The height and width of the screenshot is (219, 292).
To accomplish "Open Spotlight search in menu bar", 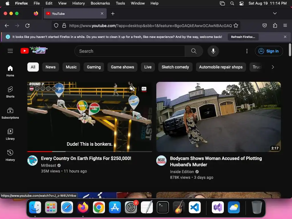I will point(232,3).
